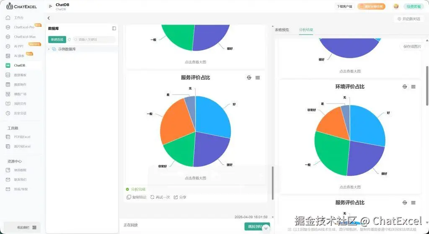Open 数据看板 dashboard in sidebar
Viewport: 429px width, 234px height.
[x=20, y=75]
